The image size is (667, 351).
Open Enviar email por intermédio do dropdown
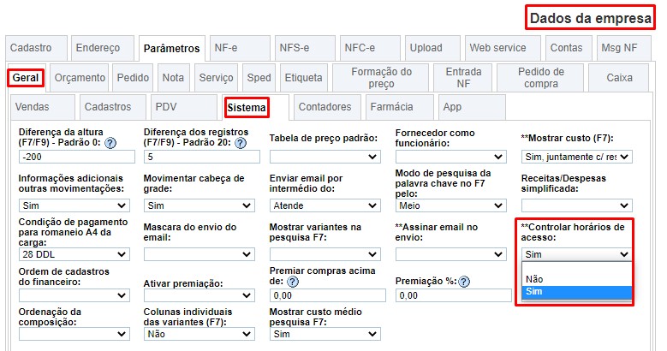(x=325, y=206)
